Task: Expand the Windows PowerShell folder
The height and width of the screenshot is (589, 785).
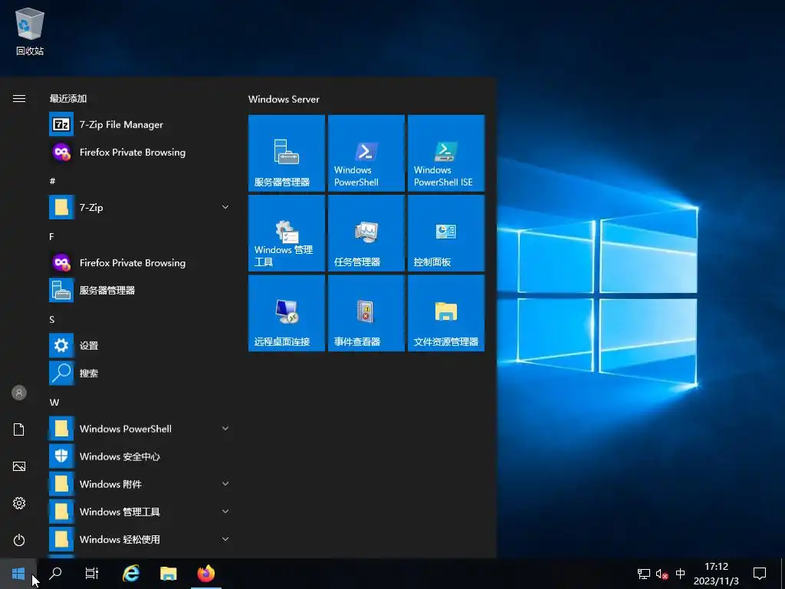Action: [x=225, y=429]
